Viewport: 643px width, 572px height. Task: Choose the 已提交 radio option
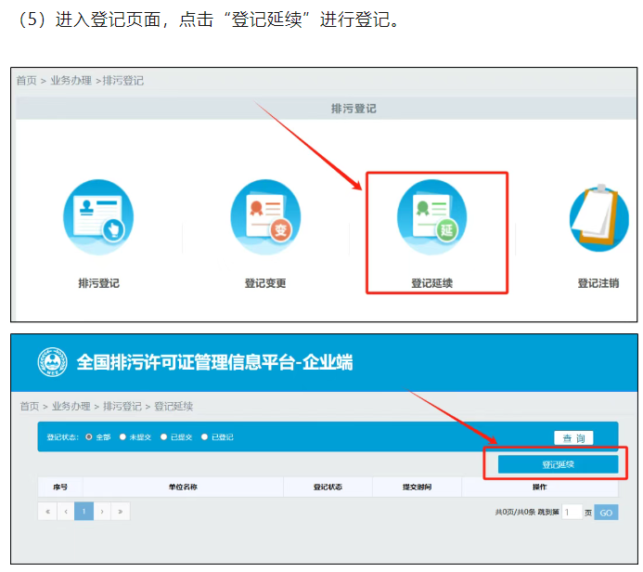[x=164, y=437]
